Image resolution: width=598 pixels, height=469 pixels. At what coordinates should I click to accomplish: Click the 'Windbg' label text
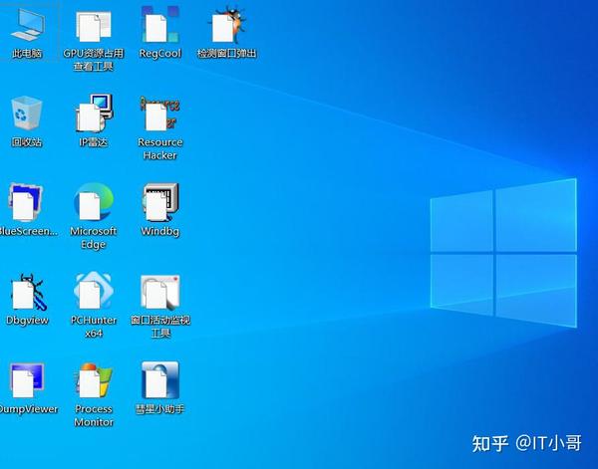(160, 231)
